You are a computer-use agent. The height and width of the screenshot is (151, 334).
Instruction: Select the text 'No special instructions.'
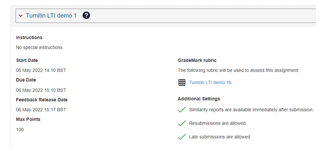[40, 48]
